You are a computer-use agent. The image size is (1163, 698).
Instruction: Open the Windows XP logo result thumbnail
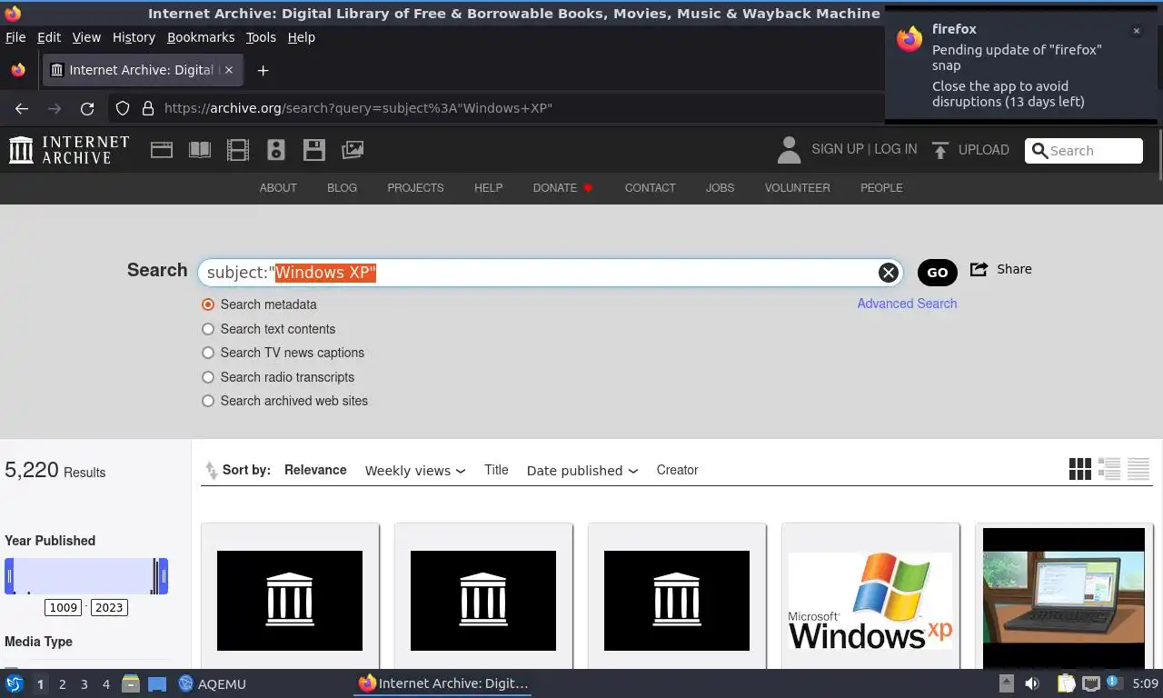870,601
